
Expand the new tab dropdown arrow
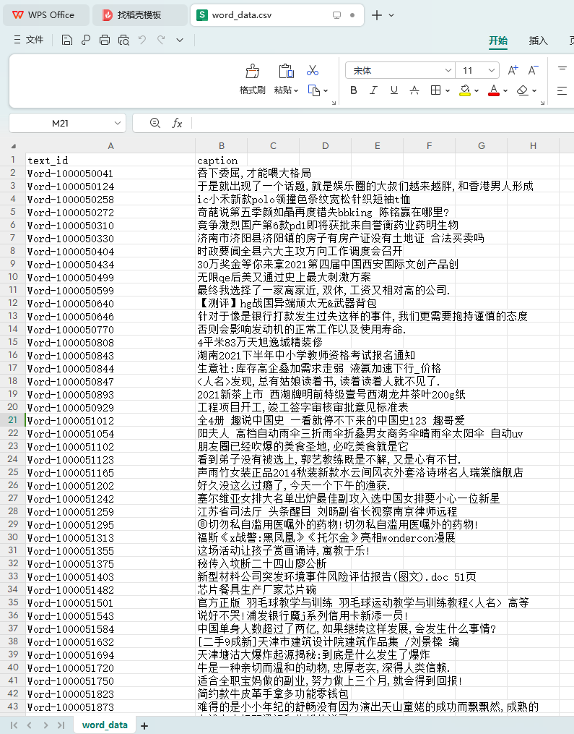tap(391, 15)
